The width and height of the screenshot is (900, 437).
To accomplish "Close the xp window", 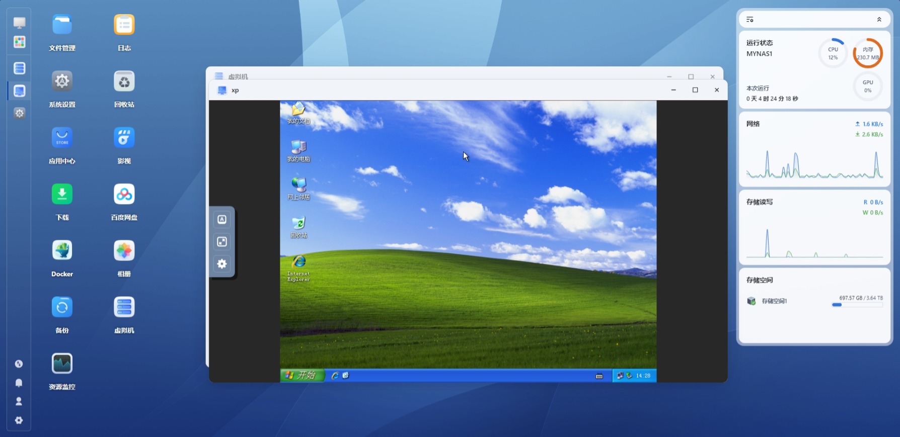I will click(717, 90).
